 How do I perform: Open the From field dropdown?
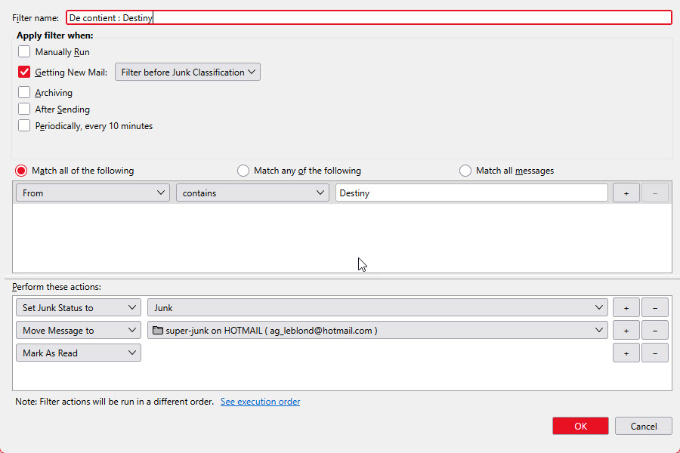[92, 193]
